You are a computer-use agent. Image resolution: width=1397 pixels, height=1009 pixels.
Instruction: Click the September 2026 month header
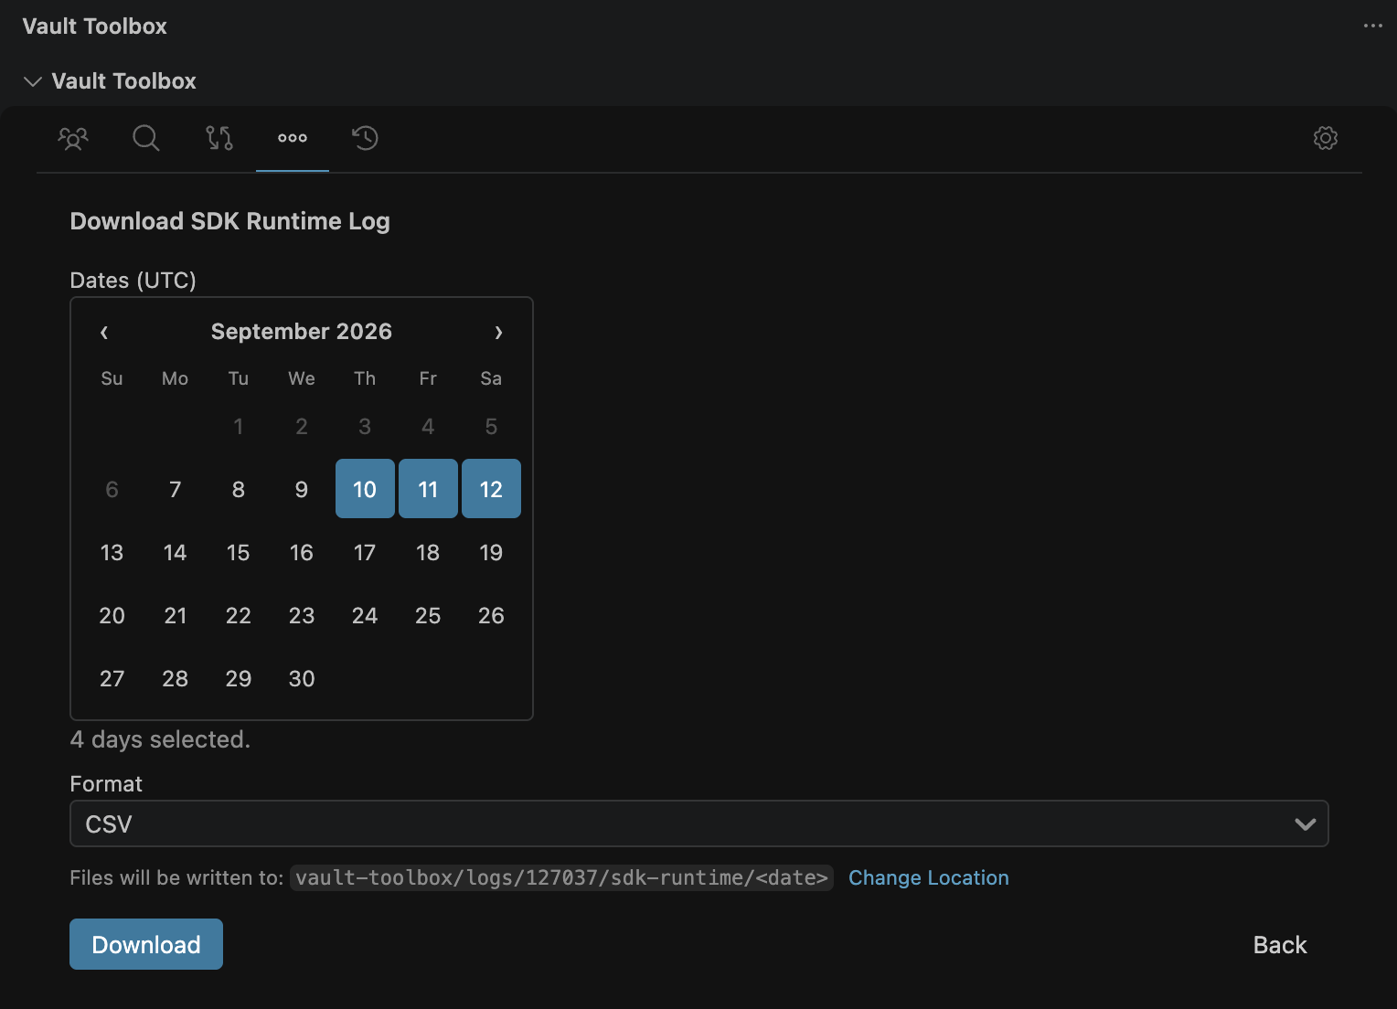(302, 332)
